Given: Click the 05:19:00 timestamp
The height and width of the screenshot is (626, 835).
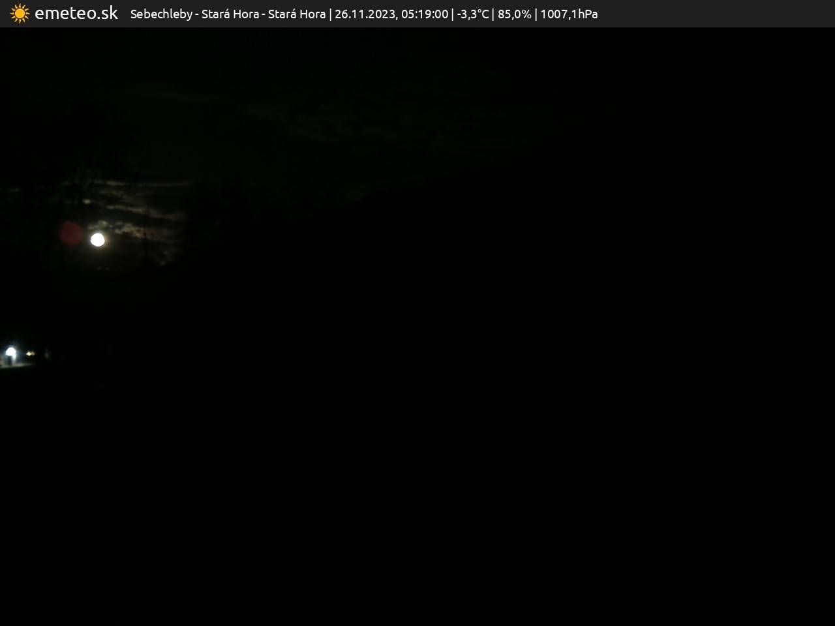Looking at the screenshot, I should [425, 14].
